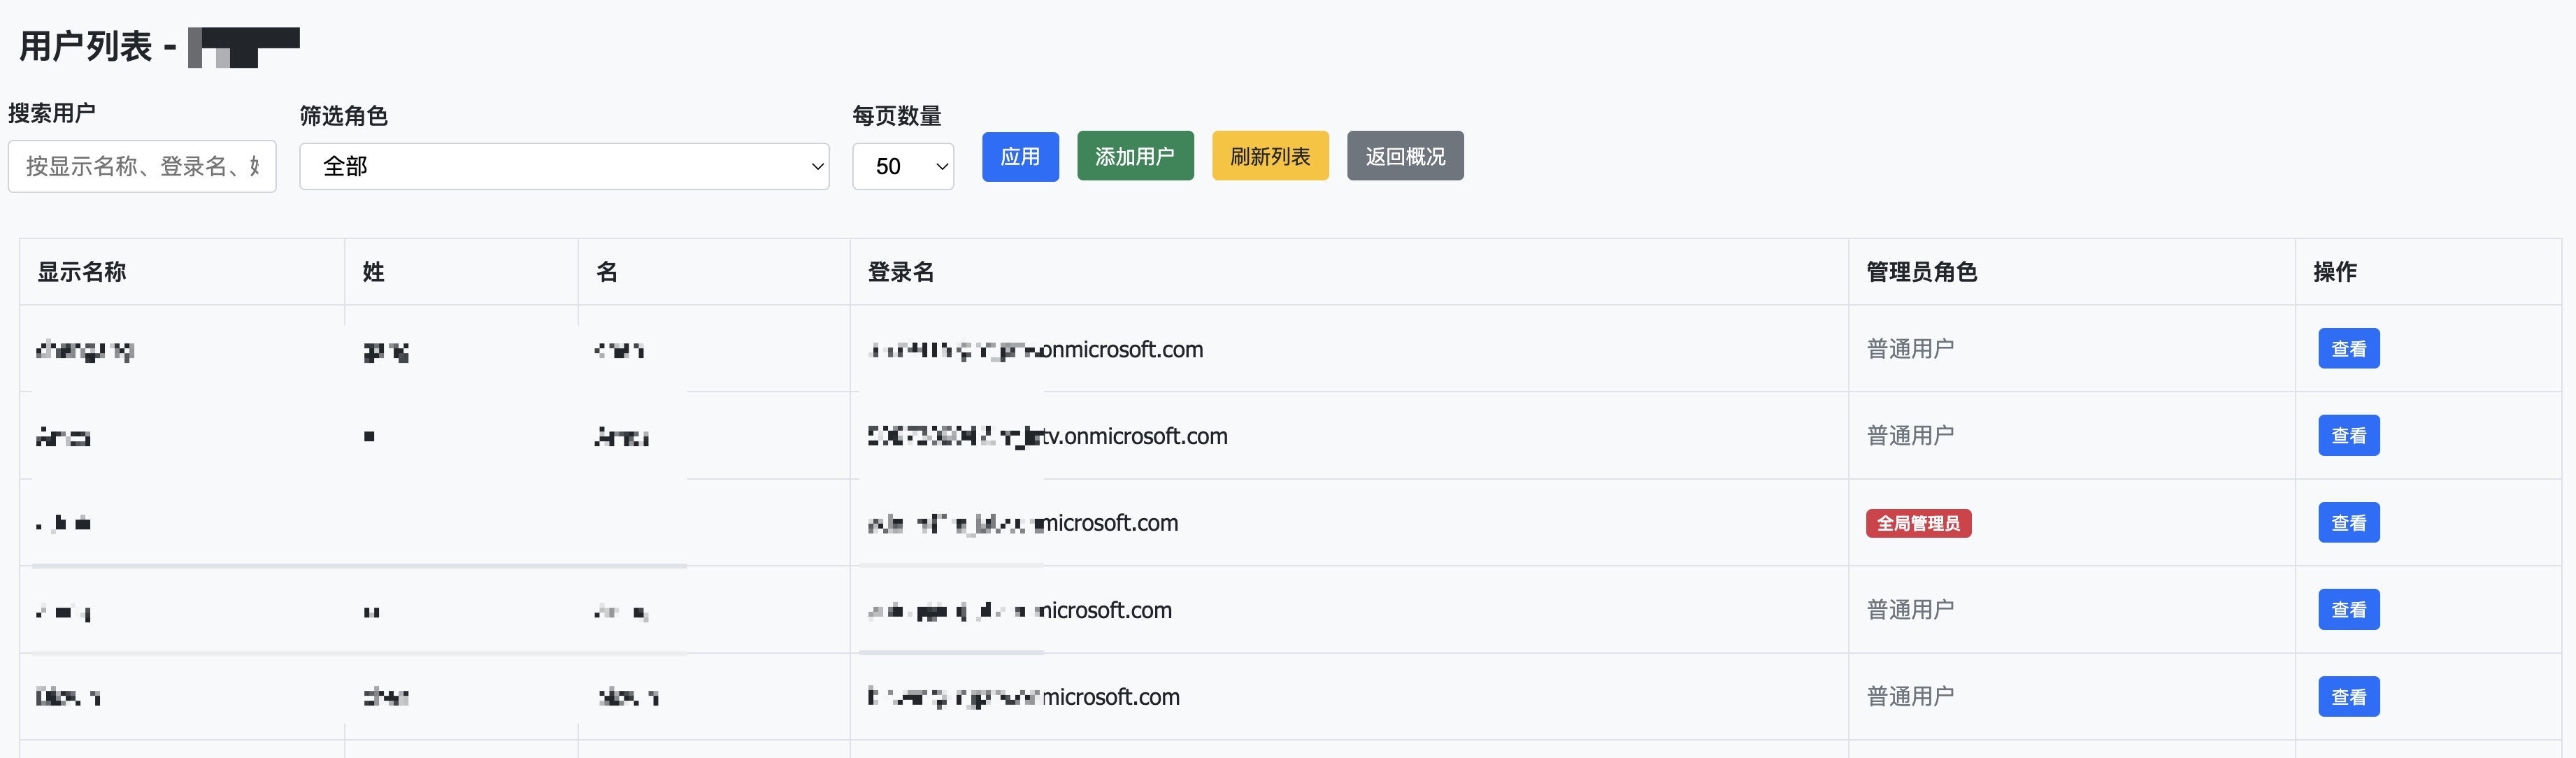This screenshot has height=758, width=2576.
Task: Click the blue 应用 button
Action: [x=1019, y=156]
